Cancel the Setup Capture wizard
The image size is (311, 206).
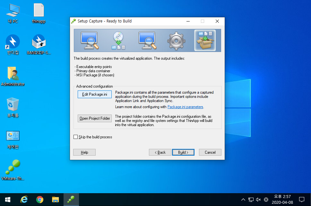pyautogui.click(x=210, y=152)
